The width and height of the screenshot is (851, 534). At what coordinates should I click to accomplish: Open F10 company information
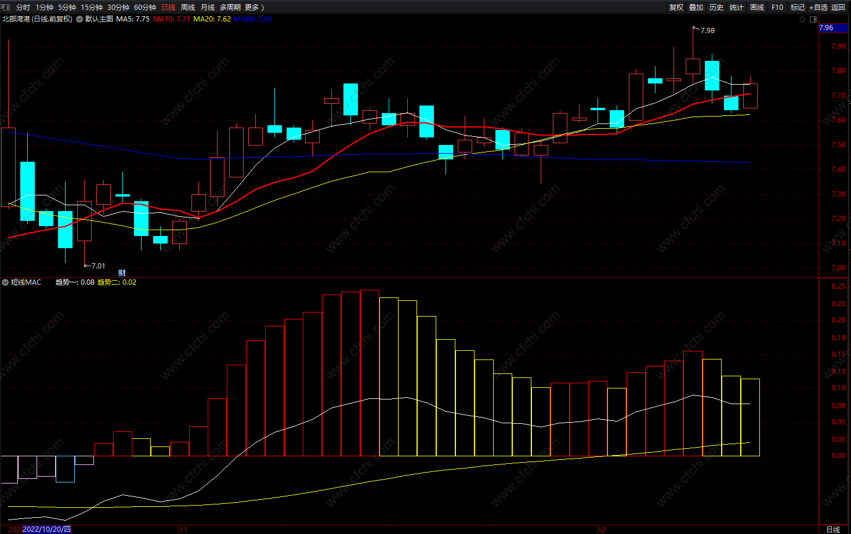click(777, 8)
